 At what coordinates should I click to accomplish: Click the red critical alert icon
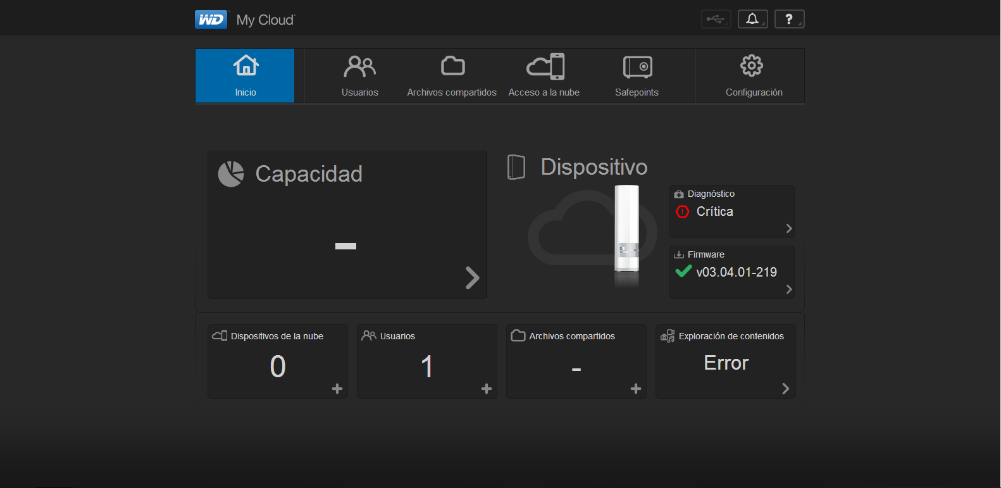coord(683,211)
